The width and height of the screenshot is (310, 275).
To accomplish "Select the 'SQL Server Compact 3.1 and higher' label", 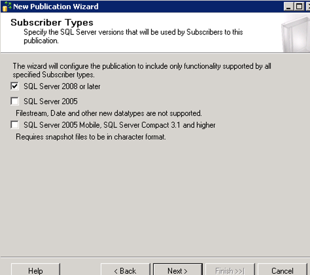I will click(x=159, y=125).
